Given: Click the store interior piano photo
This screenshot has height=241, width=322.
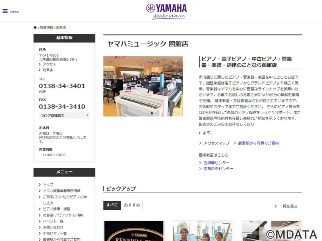Looking at the screenshot, I should point(143,86).
